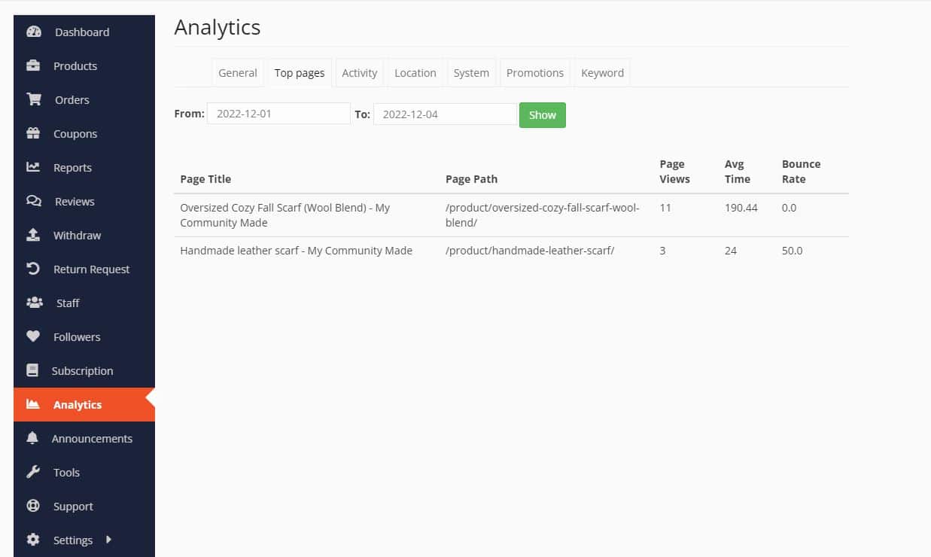Click the Avg Time column header

738,172
